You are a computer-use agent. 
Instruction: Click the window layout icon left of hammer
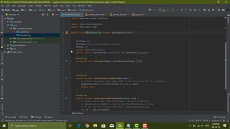pyautogui.click(x=150, y=10)
